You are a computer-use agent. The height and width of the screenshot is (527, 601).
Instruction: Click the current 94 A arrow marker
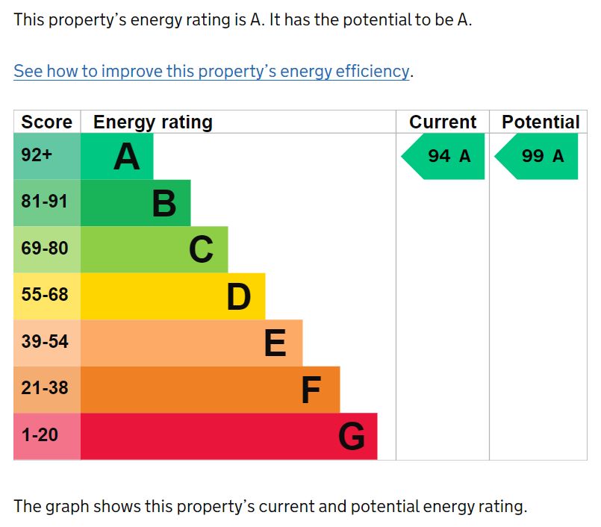click(444, 156)
